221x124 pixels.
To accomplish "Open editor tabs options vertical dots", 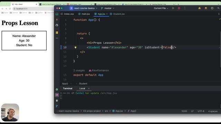I will [x=219, y=14].
